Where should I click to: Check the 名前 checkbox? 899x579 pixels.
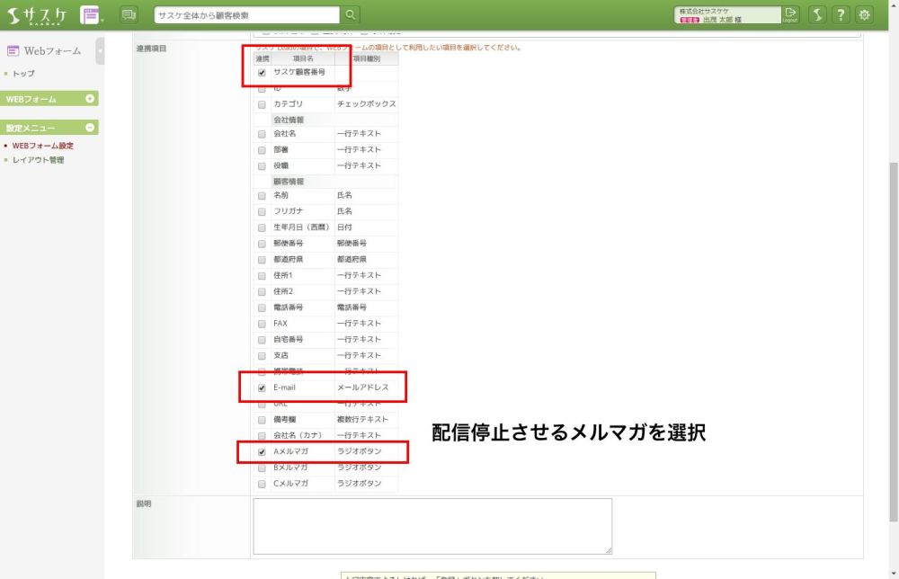(262, 196)
